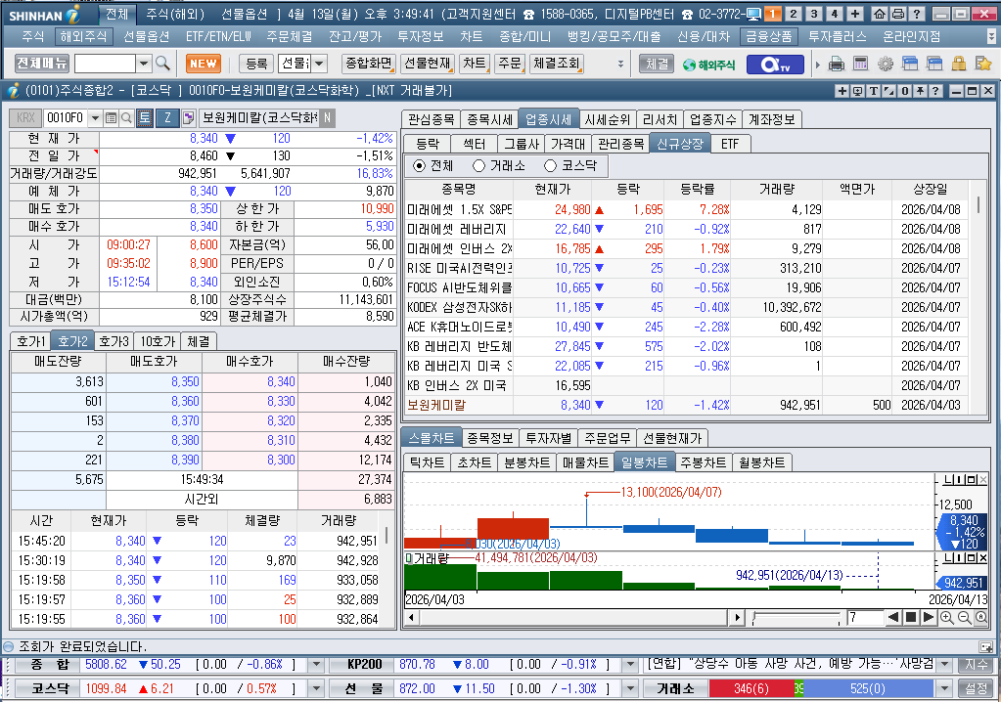Click the chart horizontal scrollbar left arrow
Viewport: 1001px width, 702px height.
click(411, 617)
